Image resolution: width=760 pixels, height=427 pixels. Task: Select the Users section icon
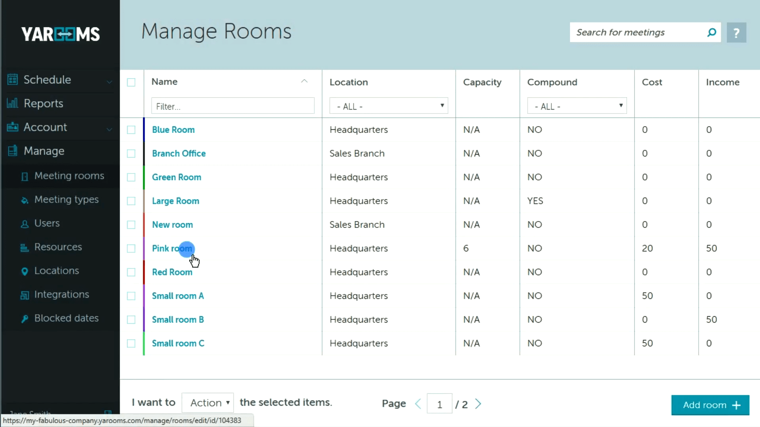point(25,223)
